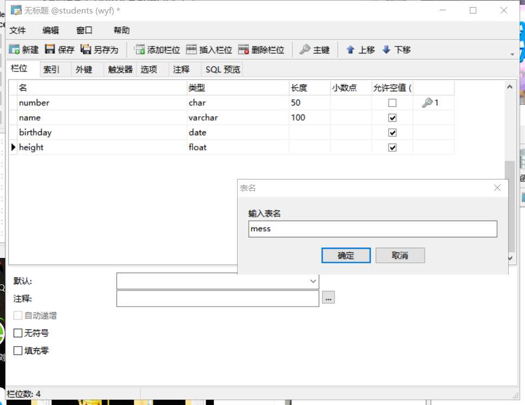Click the table name input showing mess
The height and width of the screenshot is (405, 525).
click(372, 229)
